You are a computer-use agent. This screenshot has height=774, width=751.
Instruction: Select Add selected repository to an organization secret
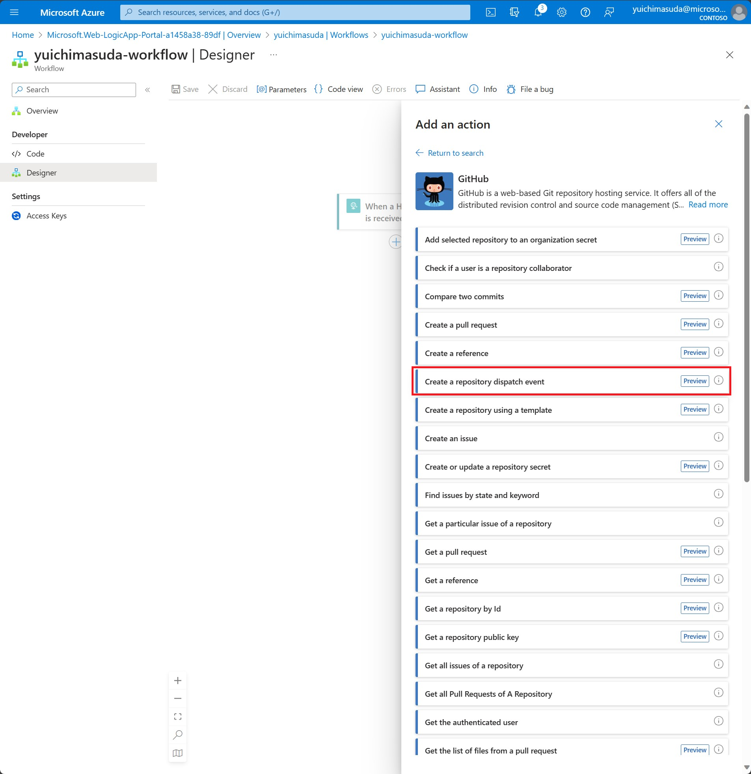[x=572, y=240]
